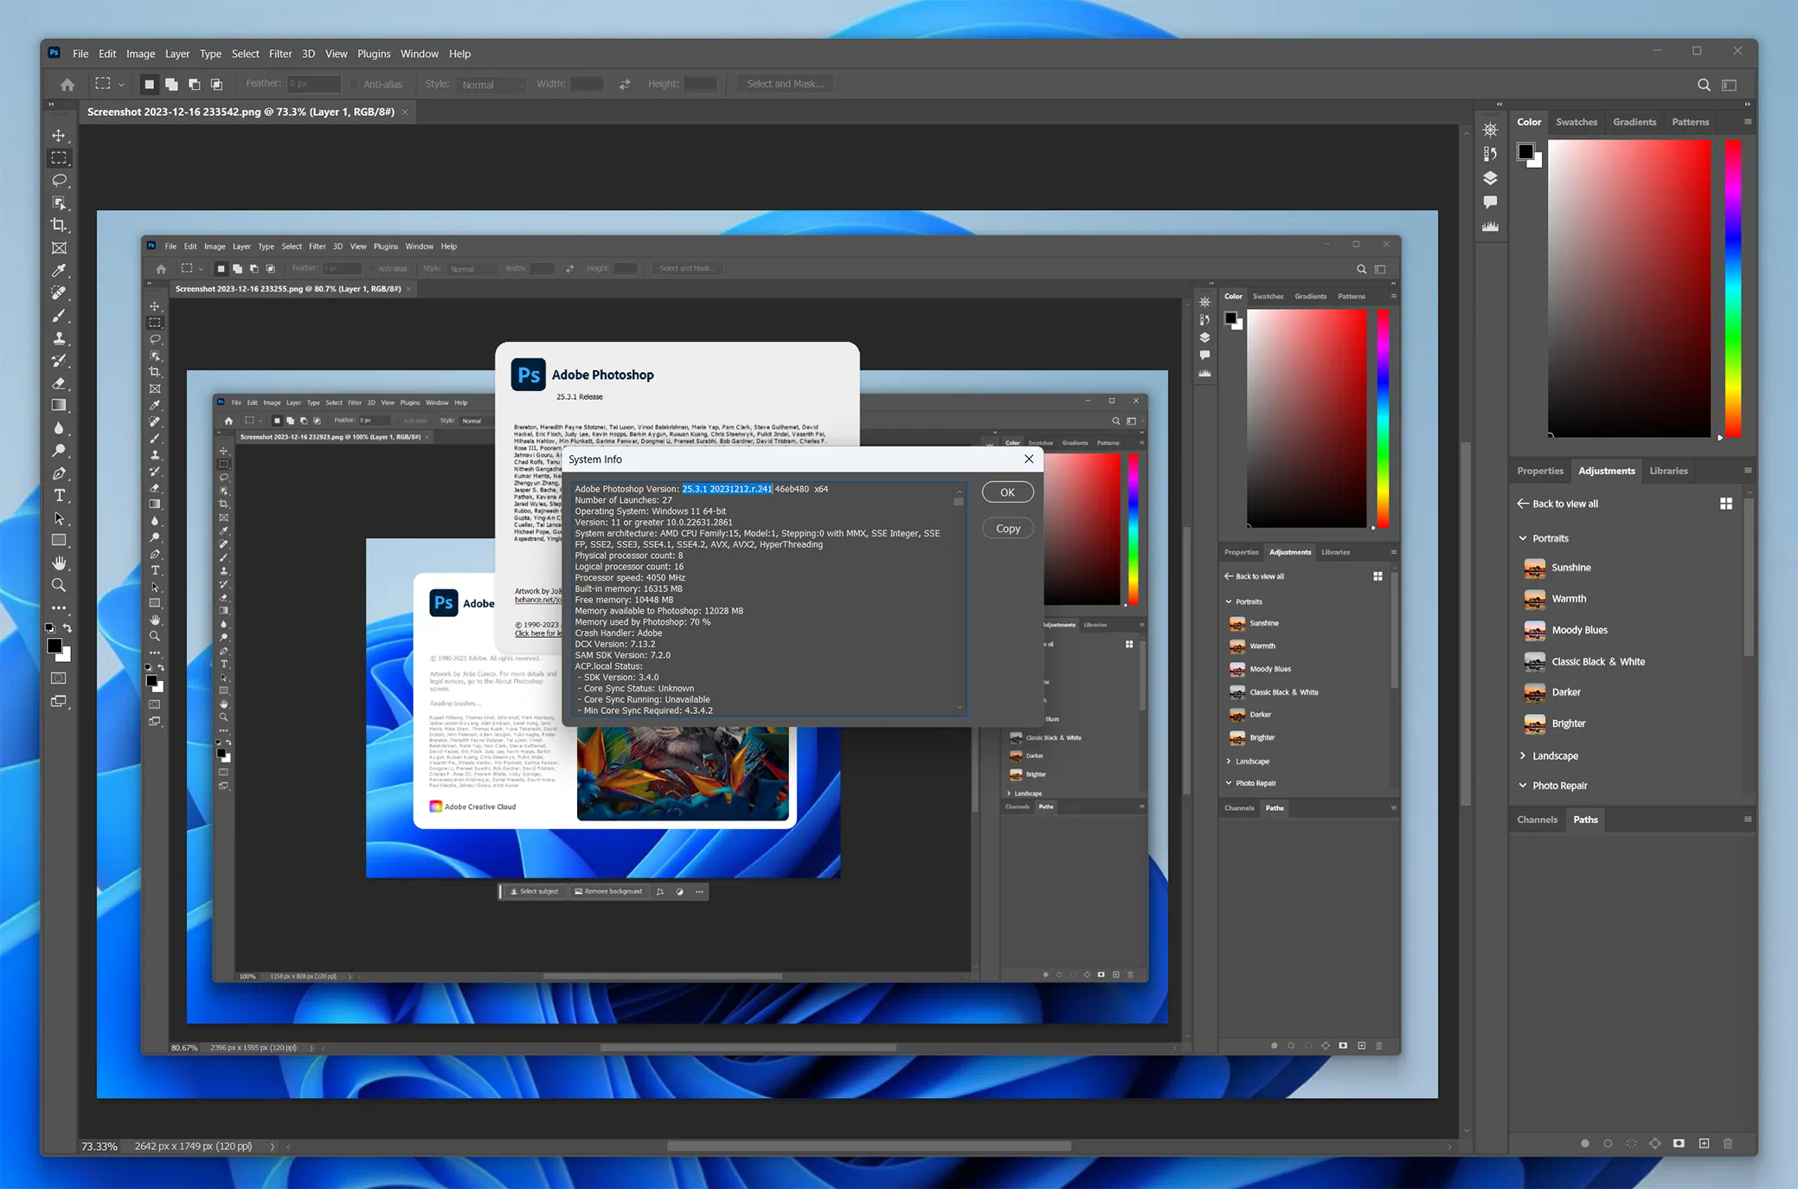1798x1189 pixels.
Task: Select the Blur tool
Action: pos(59,428)
